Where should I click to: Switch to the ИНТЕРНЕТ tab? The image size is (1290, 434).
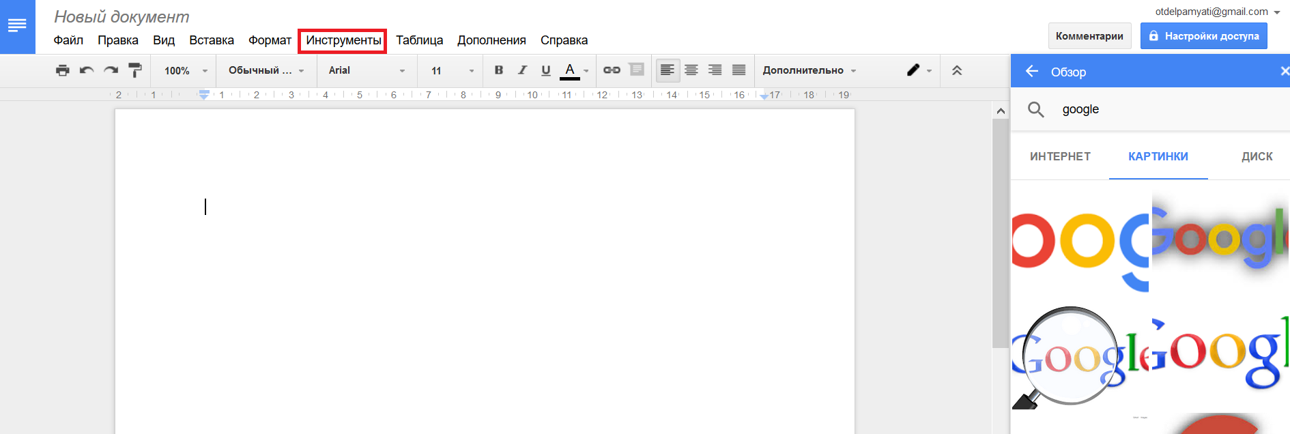(x=1060, y=157)
